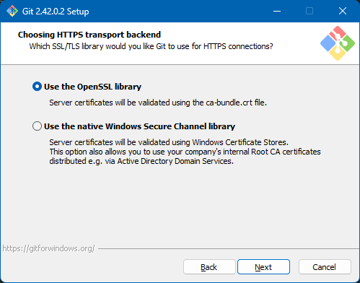Viewport: 360px width, 283px height.
Task: Open the gitforwindows.org link
Action: pos(48,248)
